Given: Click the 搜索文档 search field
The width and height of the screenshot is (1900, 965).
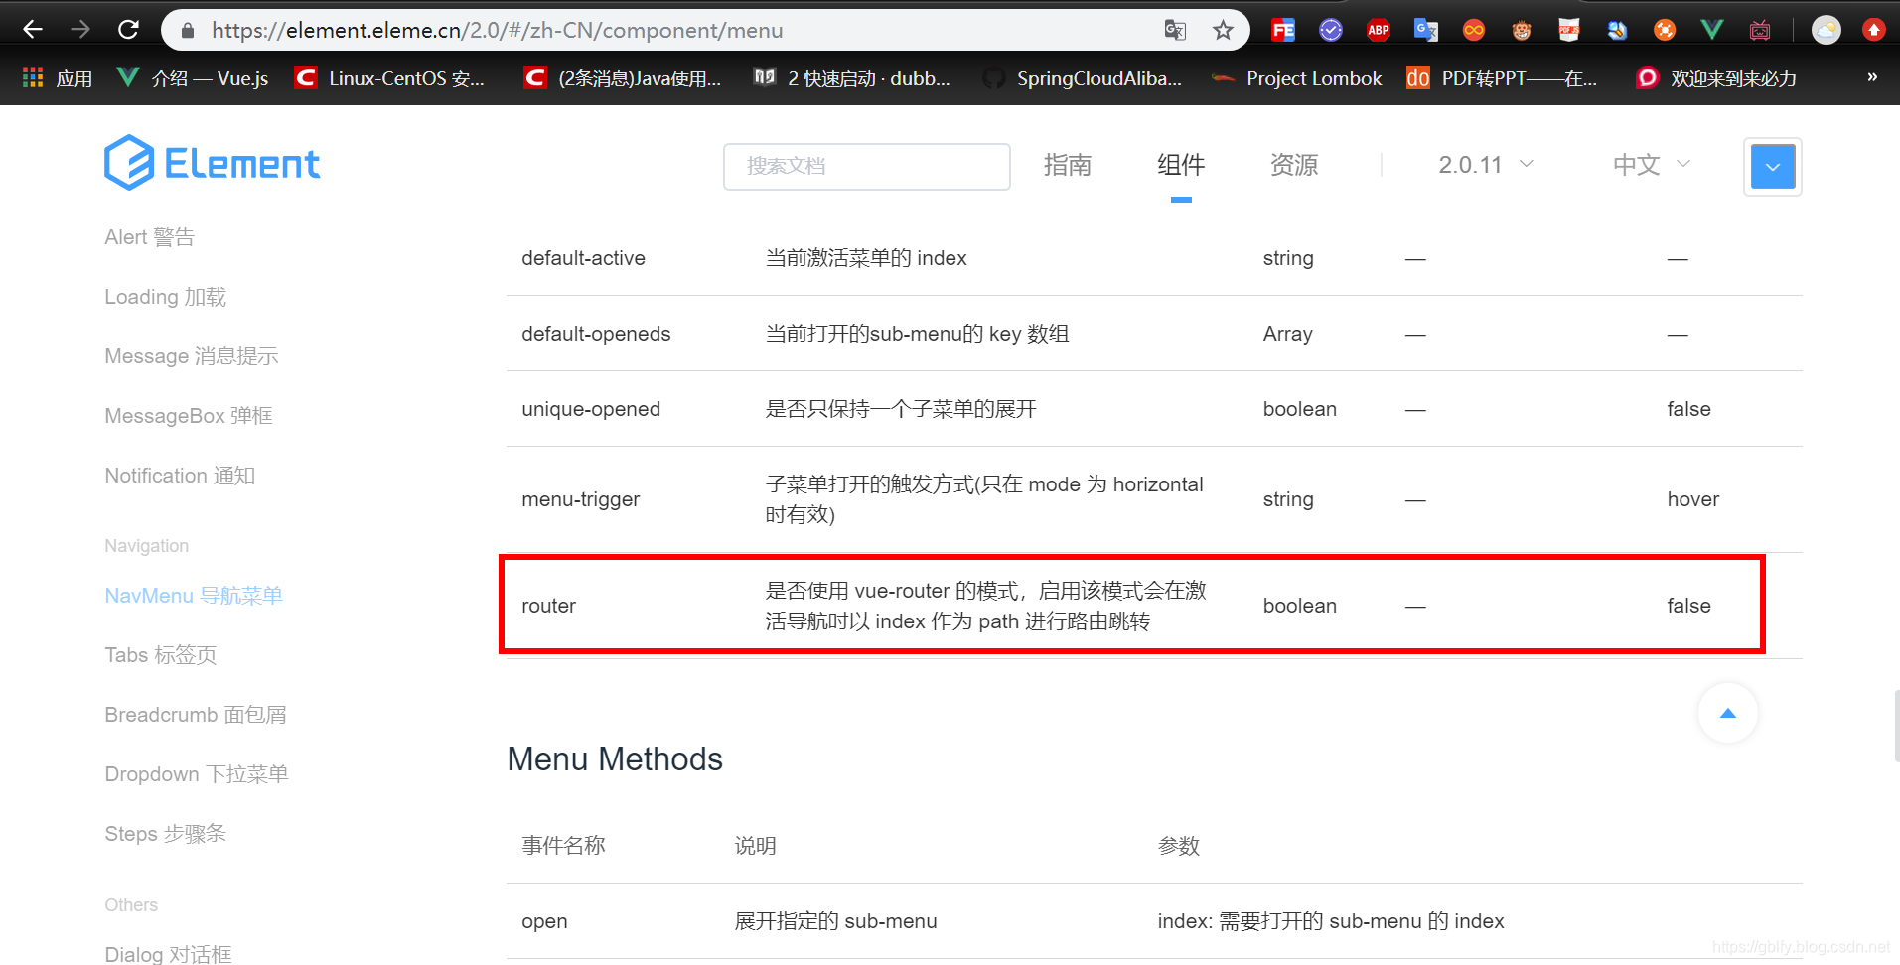Looking at the screenshot, I should click(866, 166).
